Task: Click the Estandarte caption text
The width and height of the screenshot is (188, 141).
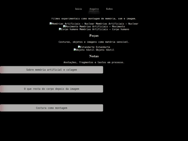Action: click(103, 47)
